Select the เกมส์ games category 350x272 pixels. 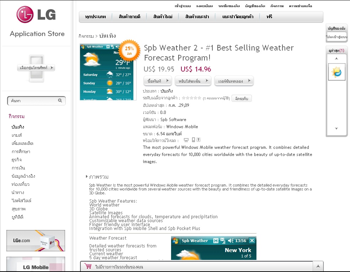17,135
